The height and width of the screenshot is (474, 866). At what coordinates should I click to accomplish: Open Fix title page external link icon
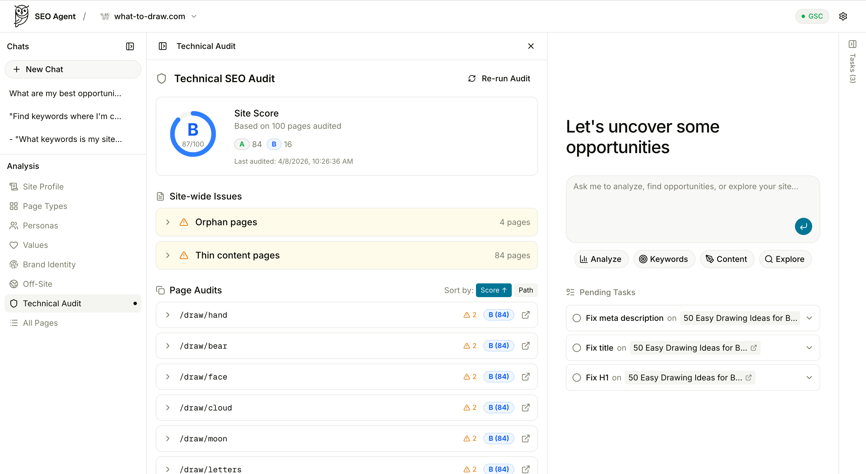tap(753, 348)
